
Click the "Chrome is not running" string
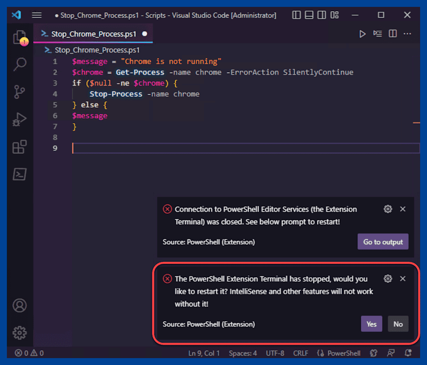171,61
